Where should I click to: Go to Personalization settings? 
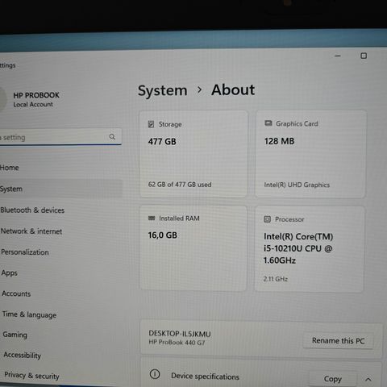(x=25, y=252)
